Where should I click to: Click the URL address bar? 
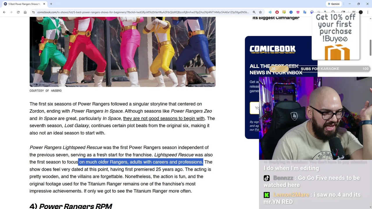click(143, 12)
